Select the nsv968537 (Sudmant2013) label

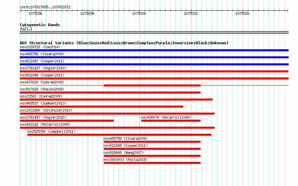[x=43, y=103]
